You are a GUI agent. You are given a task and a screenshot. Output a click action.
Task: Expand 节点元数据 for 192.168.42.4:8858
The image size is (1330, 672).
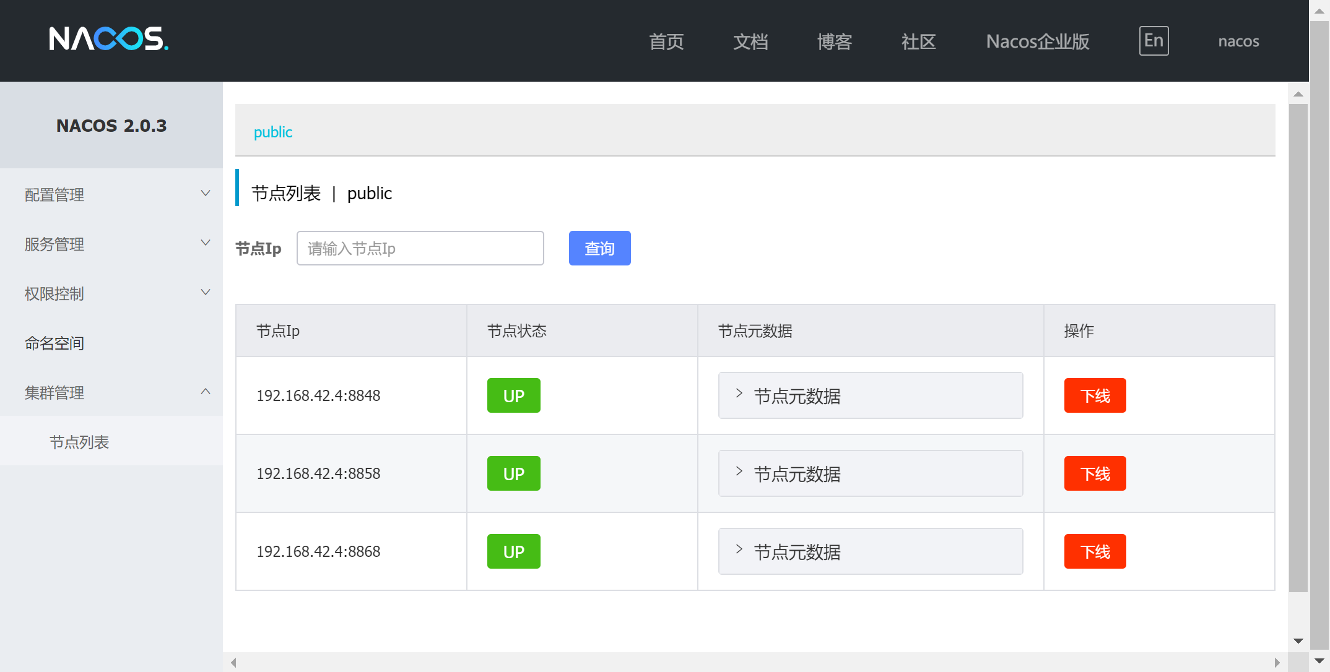(871, 473)
